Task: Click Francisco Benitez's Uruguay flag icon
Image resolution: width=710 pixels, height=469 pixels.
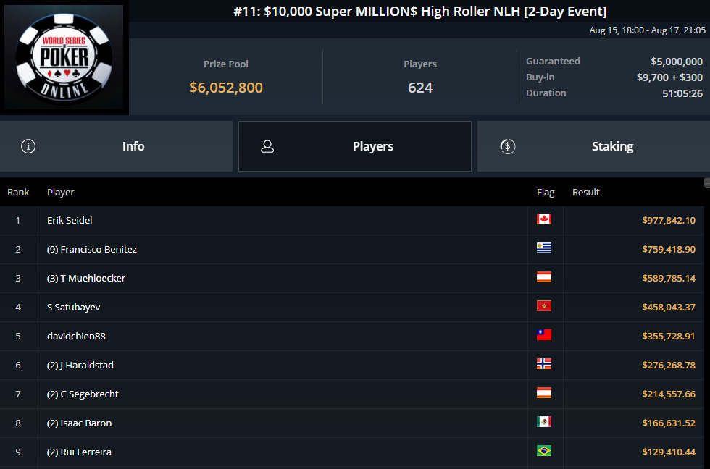Action: [x=544, y=248]
